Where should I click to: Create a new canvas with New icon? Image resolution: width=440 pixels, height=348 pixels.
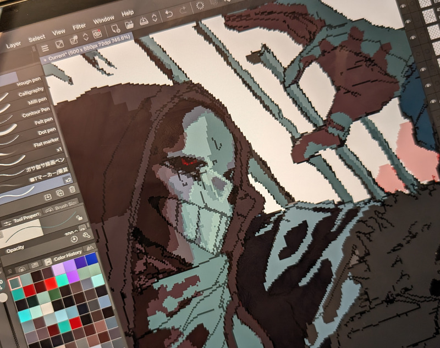click(x=116, y=29)
